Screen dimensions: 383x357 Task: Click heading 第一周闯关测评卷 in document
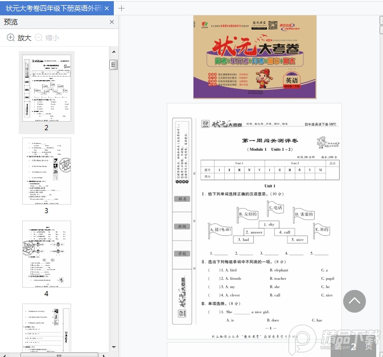pos(270,140)
